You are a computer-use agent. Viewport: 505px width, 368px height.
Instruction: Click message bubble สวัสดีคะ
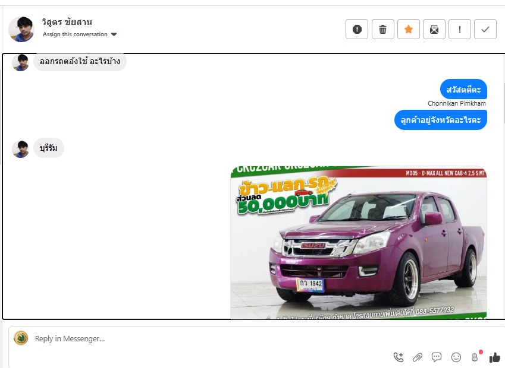point(463,89)
